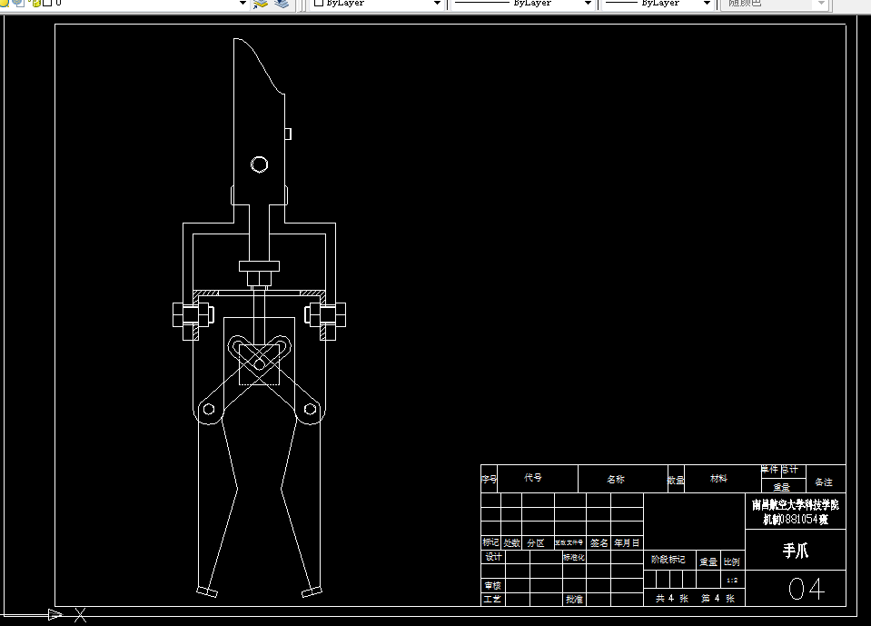This screenshot has height=626, width=871.
Task: Select the scale value 1:2
Action: pyautogui.click(x=732, y=581)
